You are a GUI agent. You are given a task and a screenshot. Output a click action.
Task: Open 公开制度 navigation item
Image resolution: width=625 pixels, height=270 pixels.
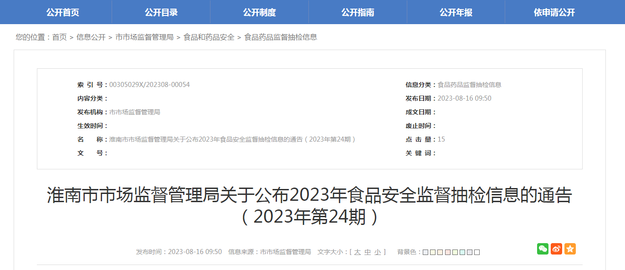click(259, 12)
